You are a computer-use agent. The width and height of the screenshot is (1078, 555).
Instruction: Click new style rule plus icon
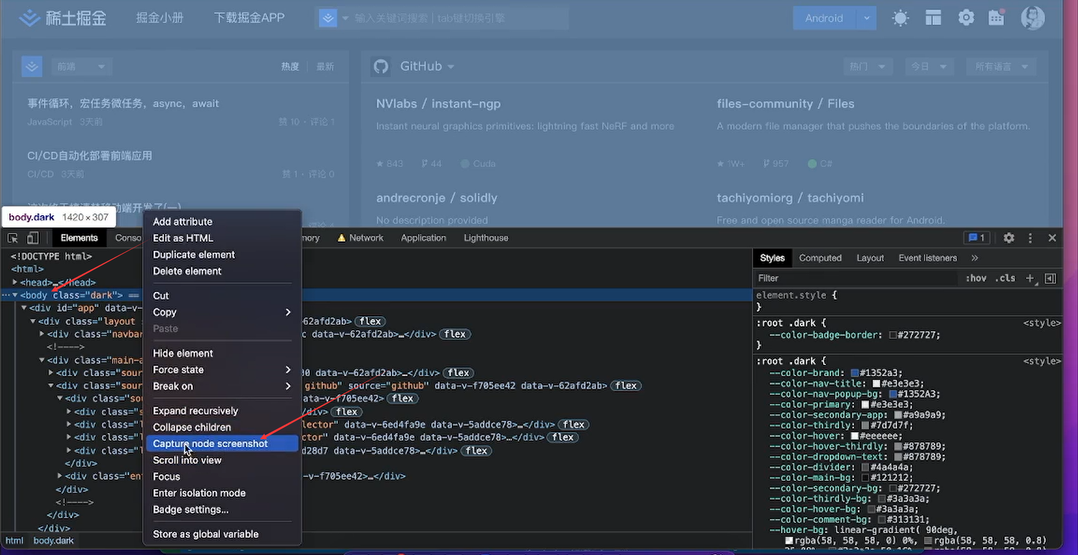click(x=1030, y=278)
